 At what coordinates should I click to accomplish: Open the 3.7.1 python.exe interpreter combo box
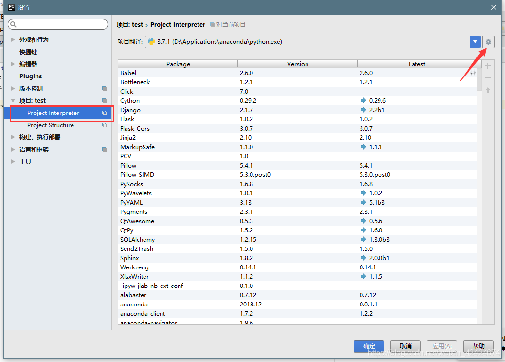point(313,42)
